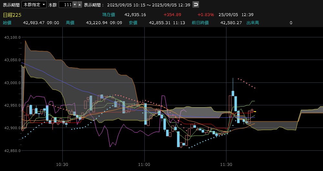Click the 出来高 volume label
Screen dimensions: 323x171
pyautogui.click(x=253, y=23)
